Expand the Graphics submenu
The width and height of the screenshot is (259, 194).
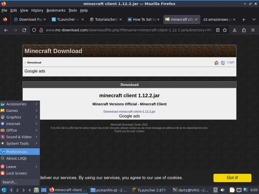[20, 117]
